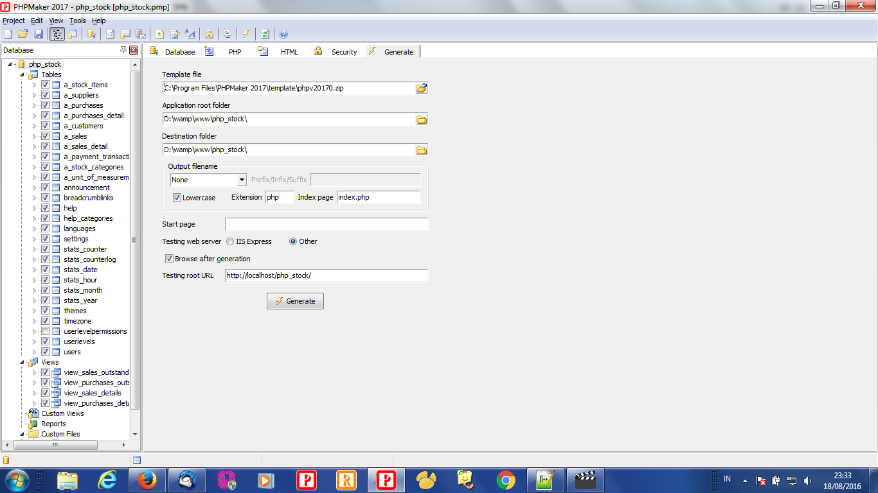The height and width of the screenshot is (493, 878).
Task: Expand the themes table node
Action: pyautogui.click(x=35, y=311)
